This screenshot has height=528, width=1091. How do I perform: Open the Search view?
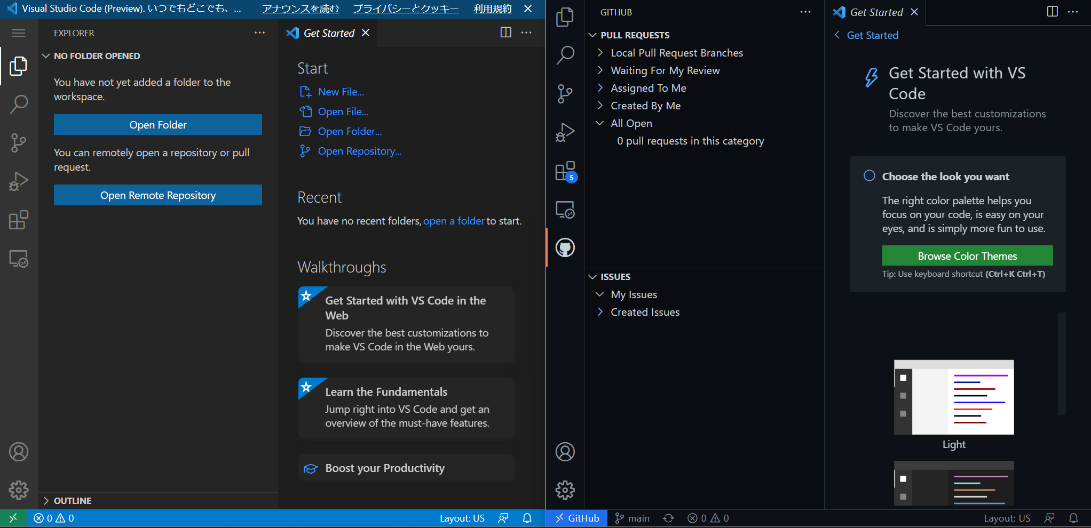coord(19,105)
